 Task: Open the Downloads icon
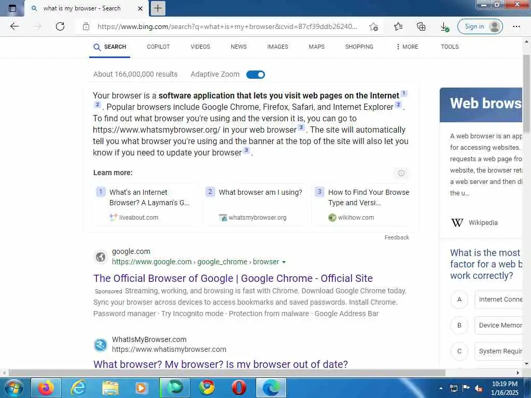click(444, 27)
